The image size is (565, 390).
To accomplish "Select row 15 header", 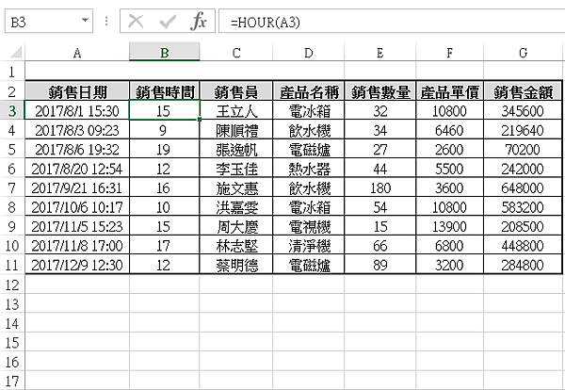I will 12,342.
